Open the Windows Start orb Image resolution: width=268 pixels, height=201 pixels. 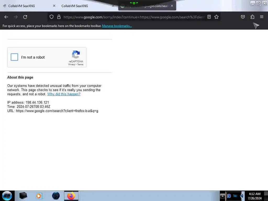point(7,196)
